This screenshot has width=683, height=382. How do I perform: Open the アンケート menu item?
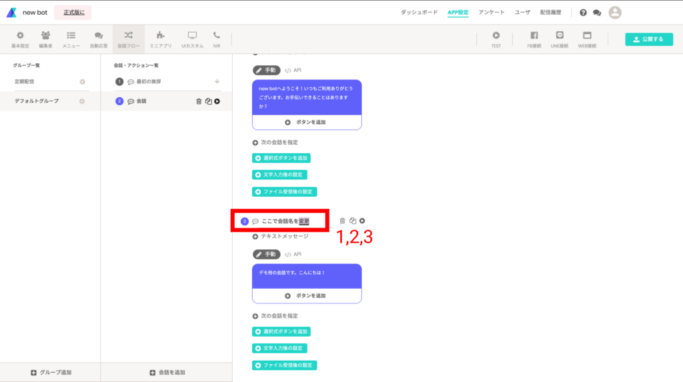click(x=492, y=12)
